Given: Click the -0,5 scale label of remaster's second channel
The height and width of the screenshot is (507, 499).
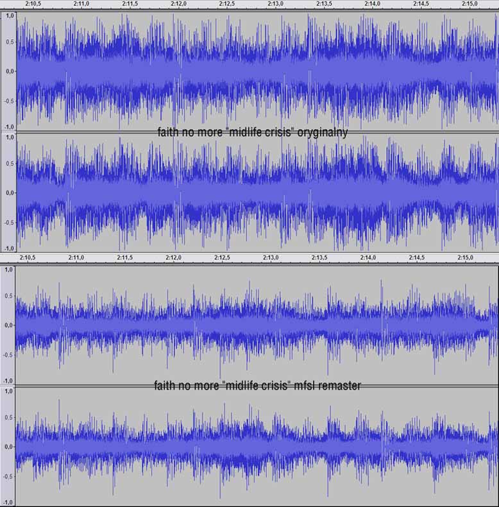Looking at the screenshot, I should (x=8, y=476).
